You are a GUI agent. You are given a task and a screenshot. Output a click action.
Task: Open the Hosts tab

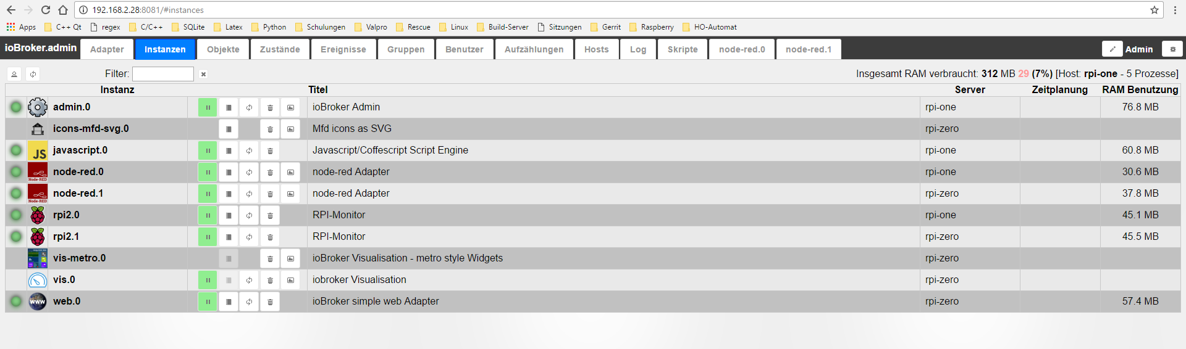[597, 49]
